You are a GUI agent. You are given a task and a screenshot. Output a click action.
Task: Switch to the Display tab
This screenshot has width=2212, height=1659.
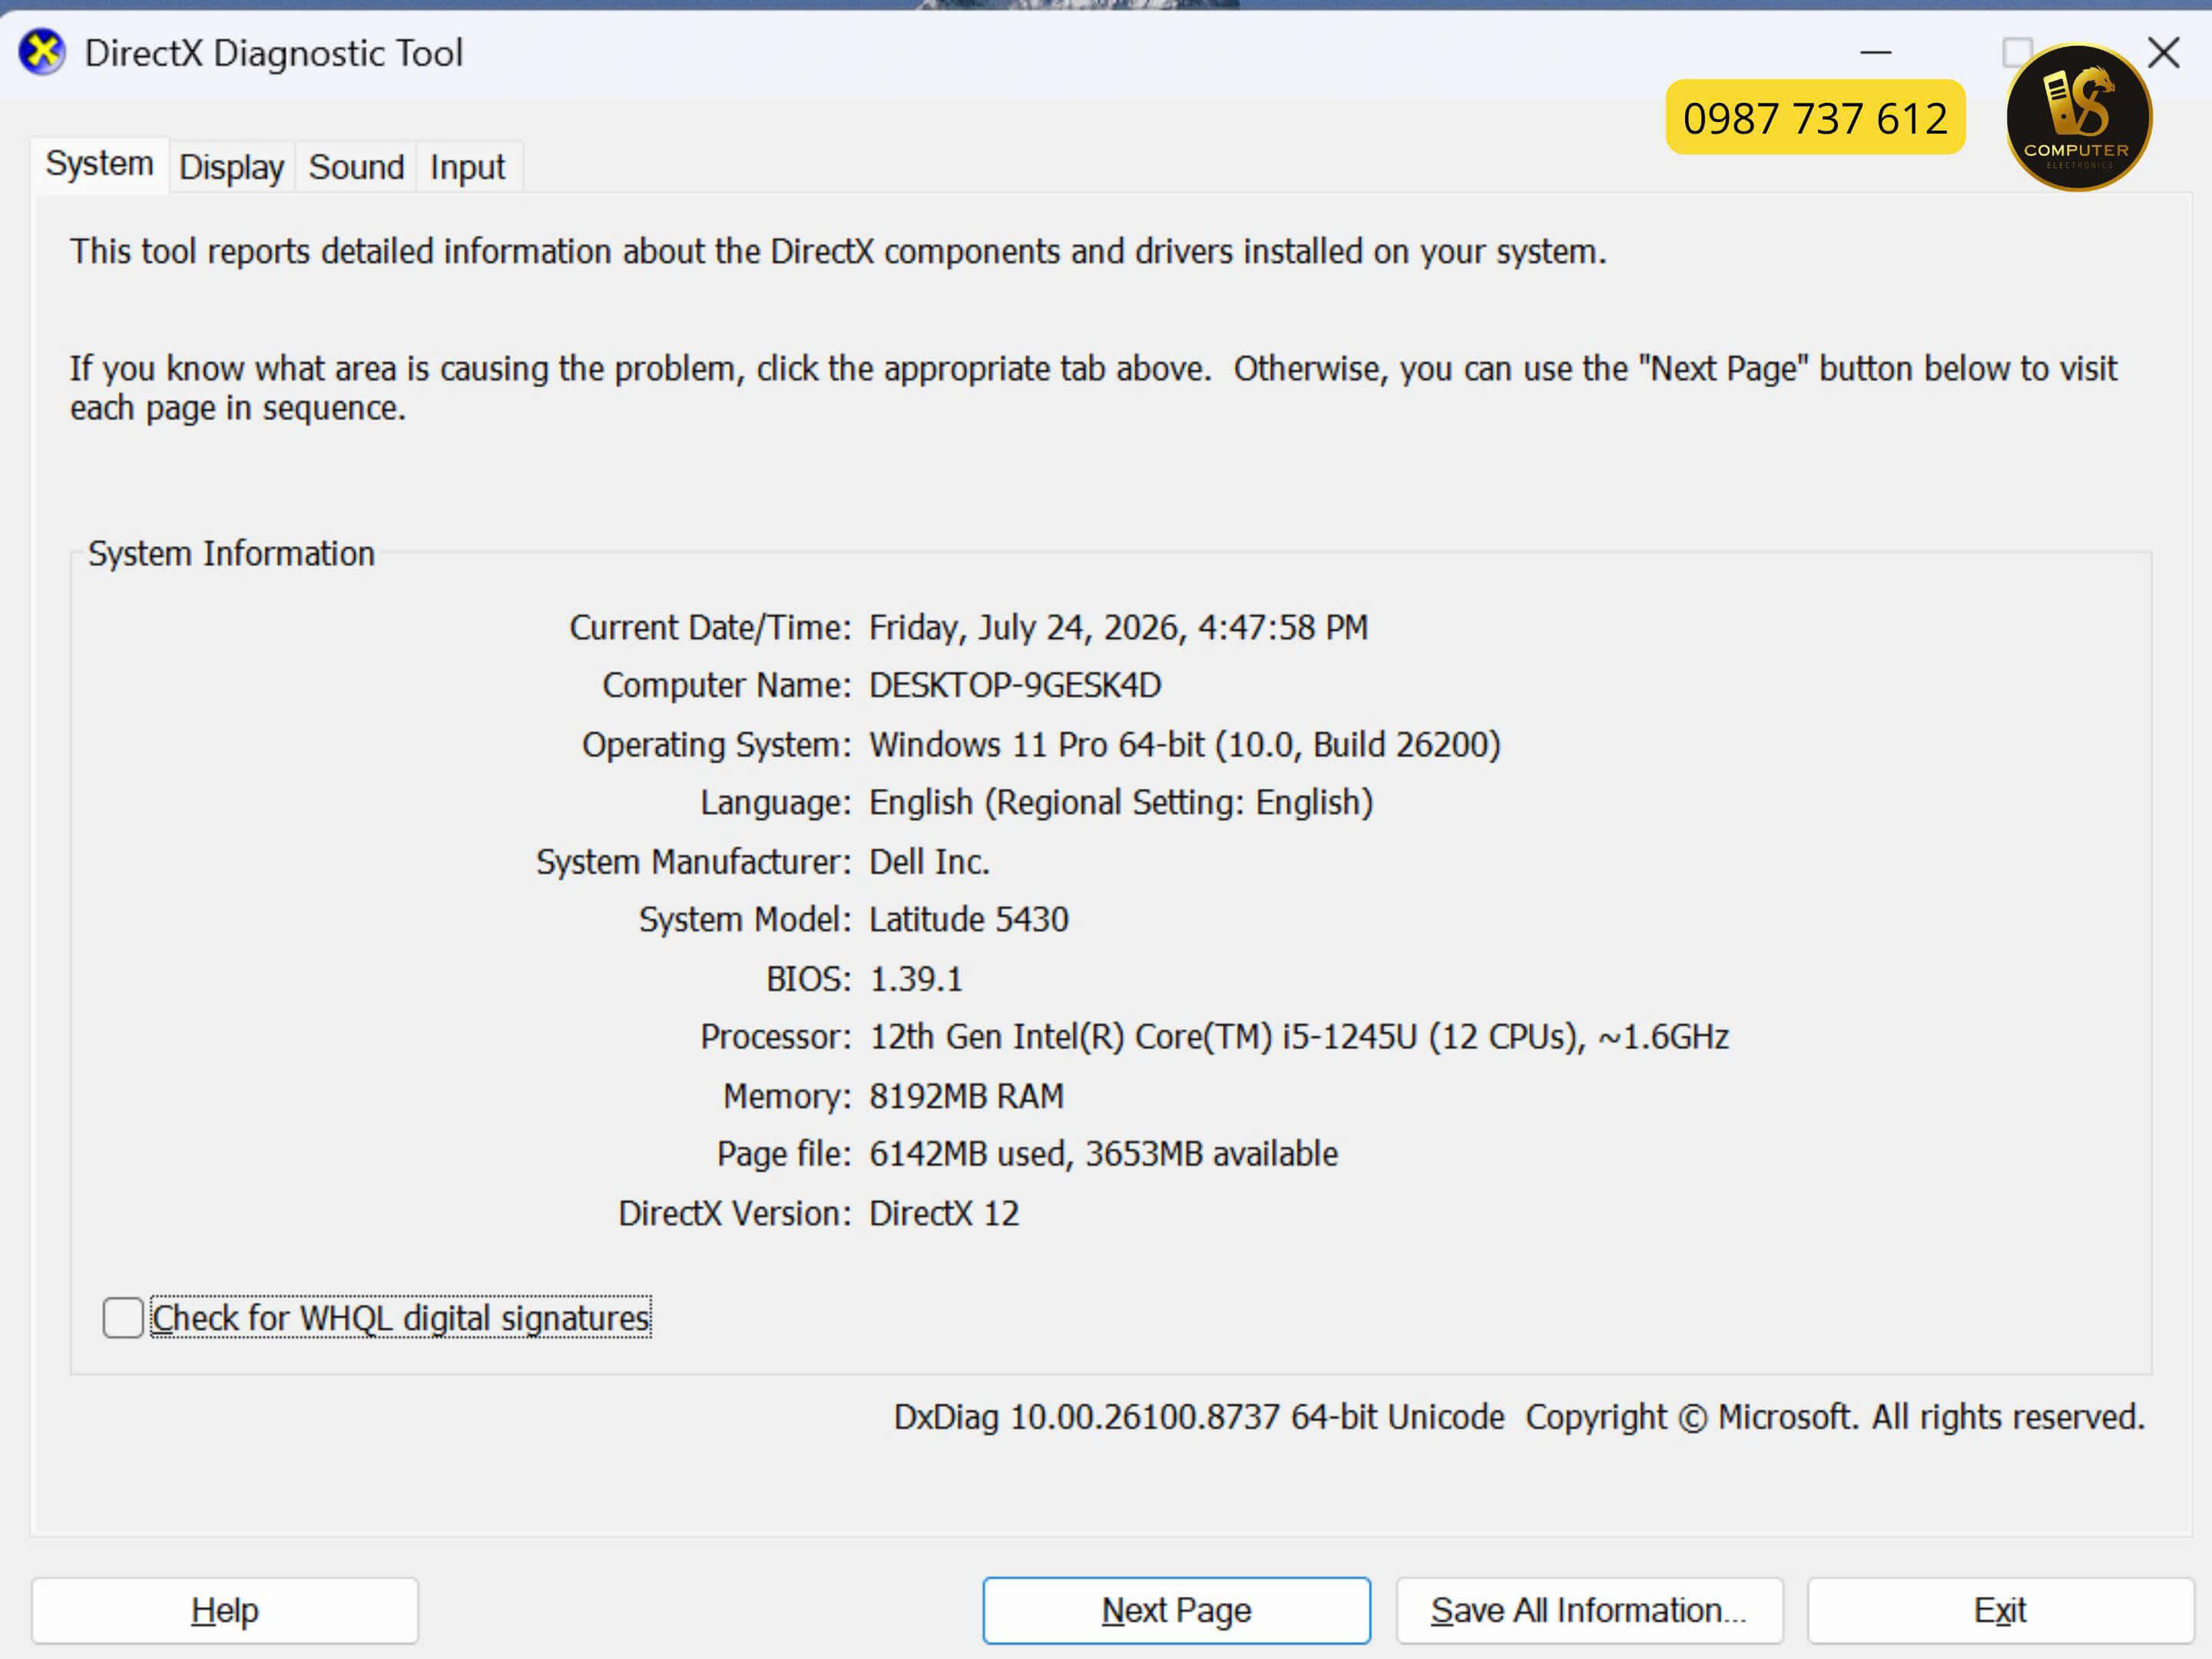tap(231, 167)
